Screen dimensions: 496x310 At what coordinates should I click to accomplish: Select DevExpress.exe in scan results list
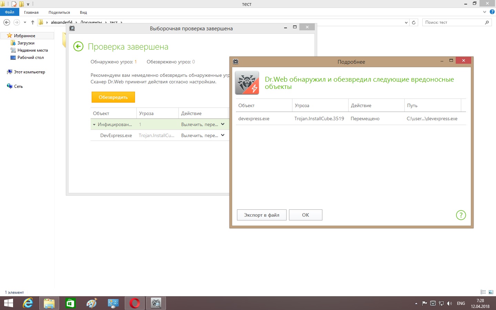coord(116,135)
